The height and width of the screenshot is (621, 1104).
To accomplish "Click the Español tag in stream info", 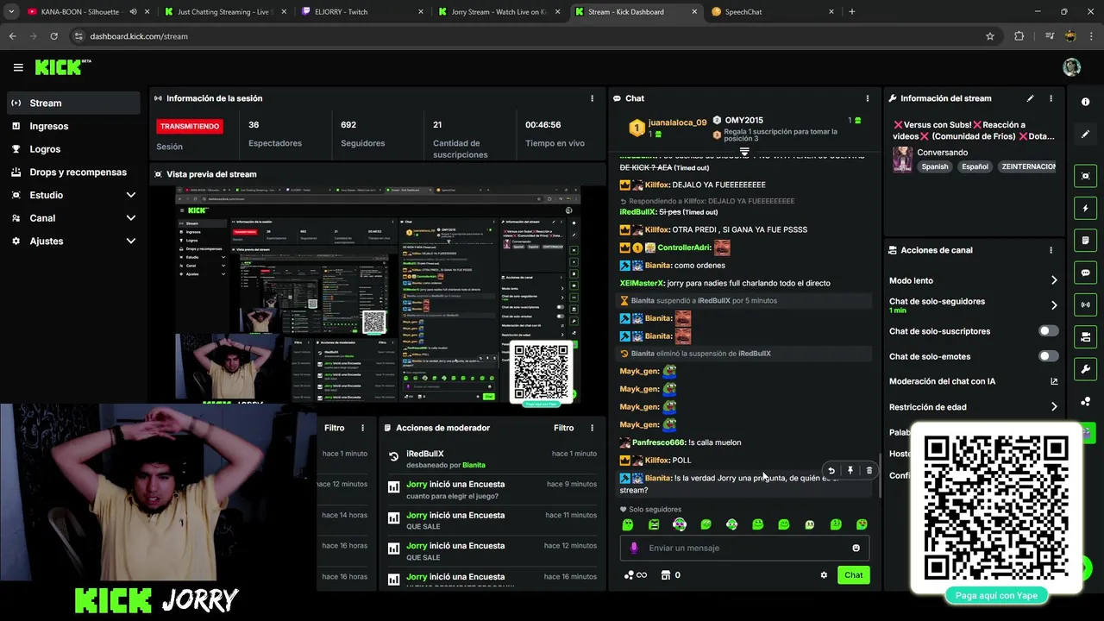I will point(975,166).
